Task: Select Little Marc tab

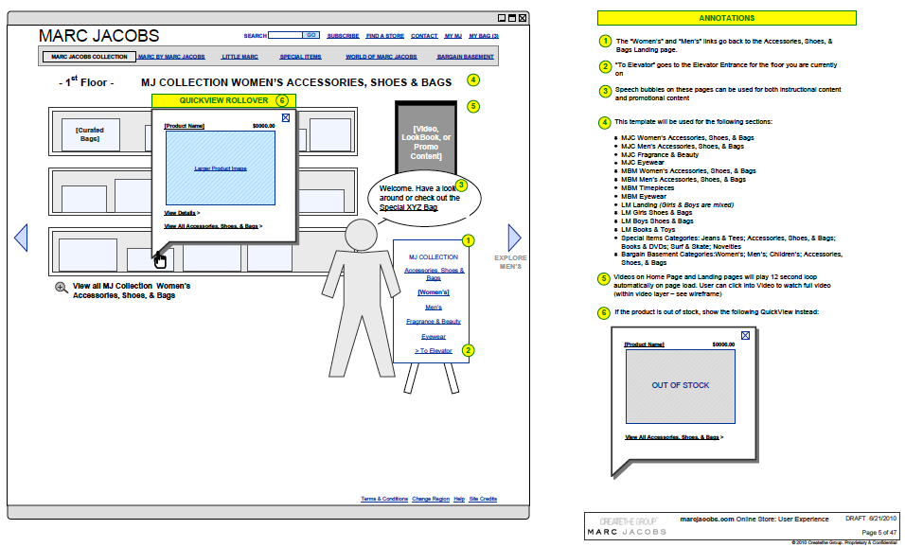Action: click(240, 57)
